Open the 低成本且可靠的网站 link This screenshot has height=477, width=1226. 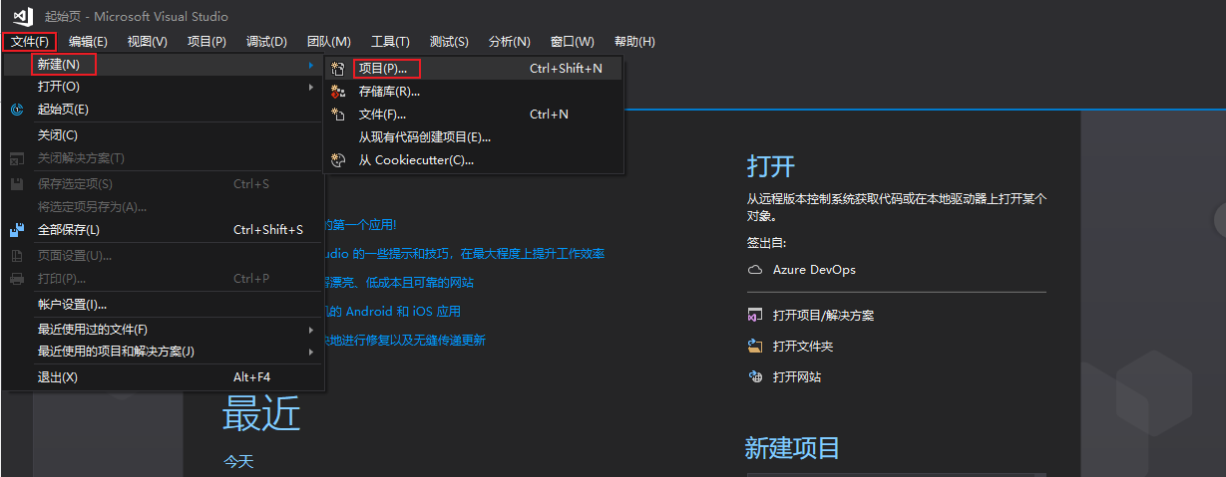click(399, 283)
